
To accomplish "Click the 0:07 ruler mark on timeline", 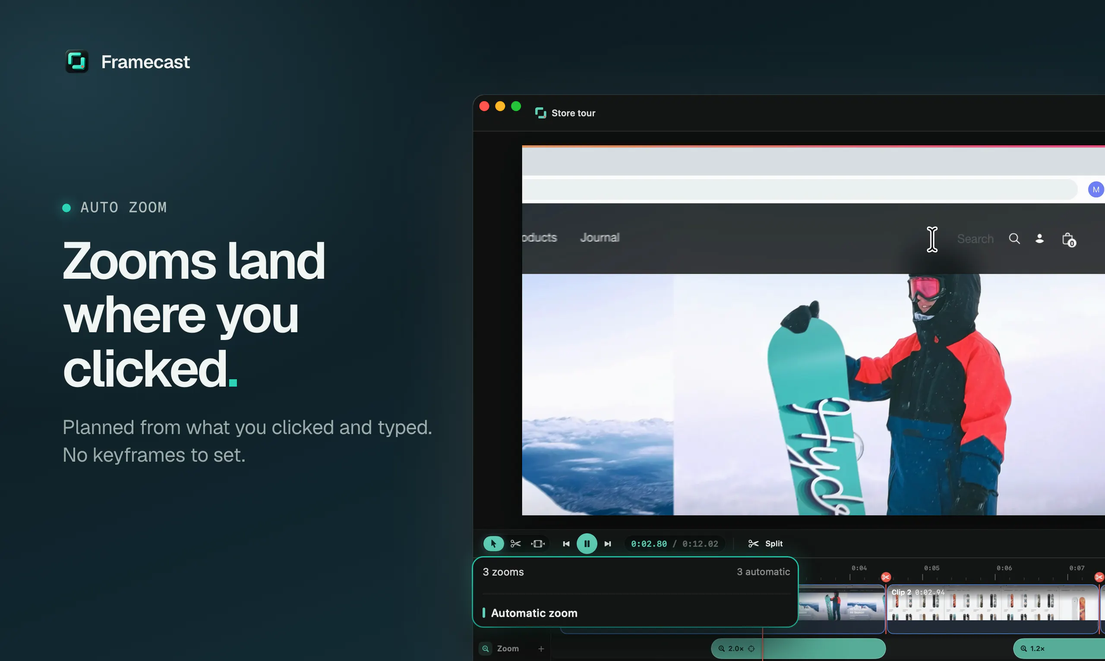I will click(1077, 568).
